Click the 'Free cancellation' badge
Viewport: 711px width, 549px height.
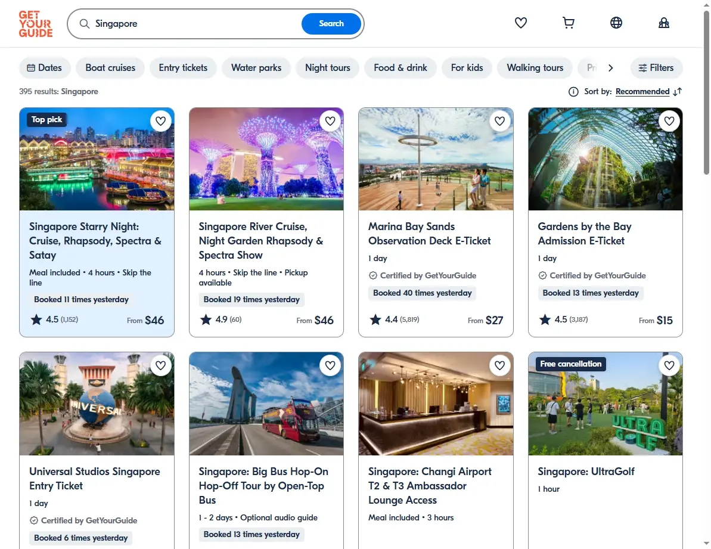[570, 364]
